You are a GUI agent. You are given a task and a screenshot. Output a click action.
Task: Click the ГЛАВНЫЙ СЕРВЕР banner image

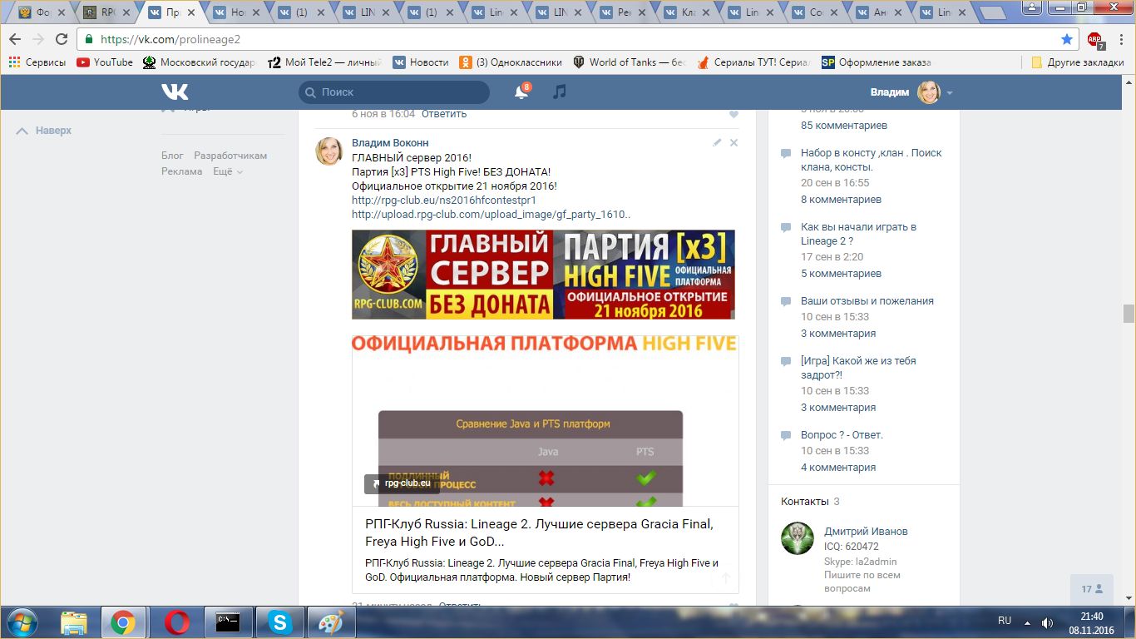(x=543, y=275)
